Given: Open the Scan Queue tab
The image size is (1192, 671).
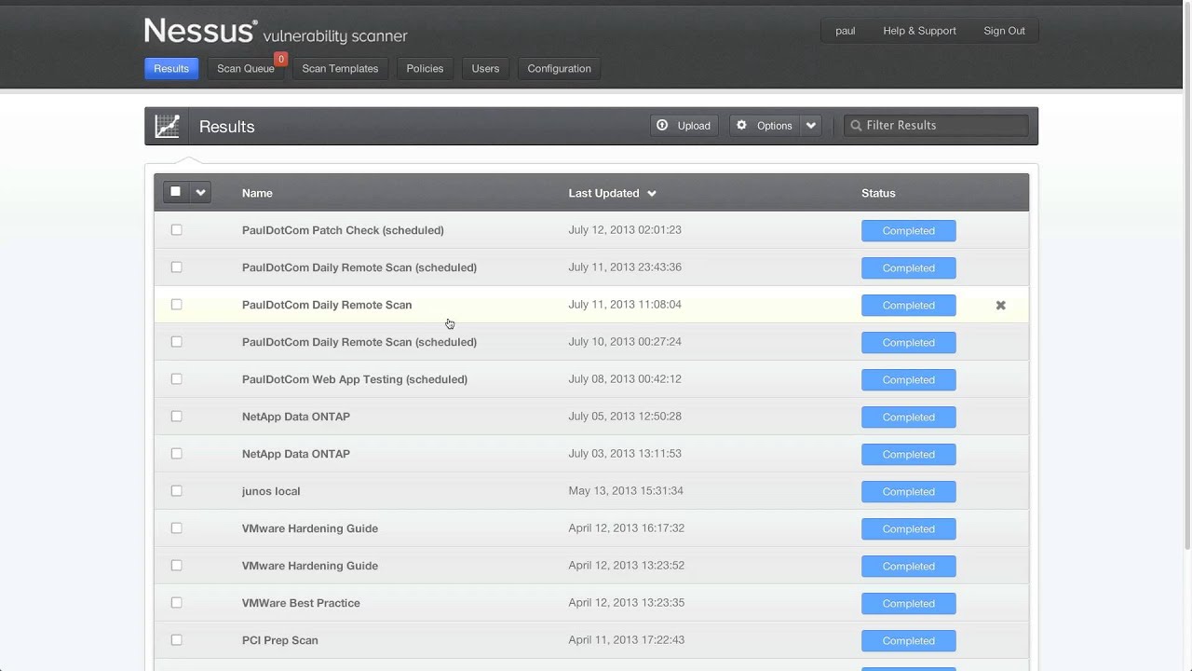Looking at the screenshot, I should (x=245, y=68).
